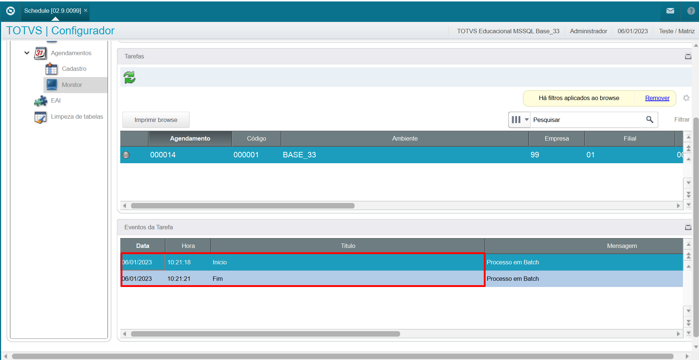Open the help question mark icon
Image resolution: width=699 pixels, height=360 pixels.
click(x=691, y=11)
